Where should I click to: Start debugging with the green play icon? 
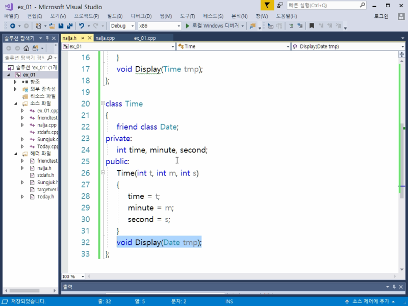click(x=187, y=26)
